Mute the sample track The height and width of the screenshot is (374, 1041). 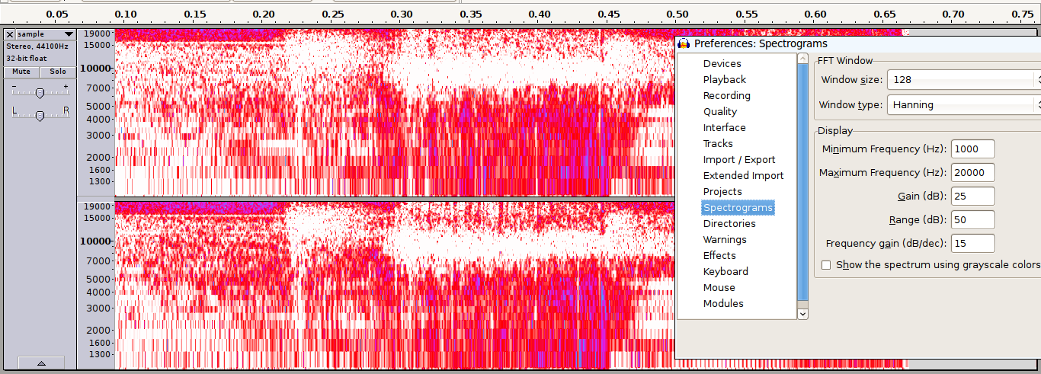point(21,72)
